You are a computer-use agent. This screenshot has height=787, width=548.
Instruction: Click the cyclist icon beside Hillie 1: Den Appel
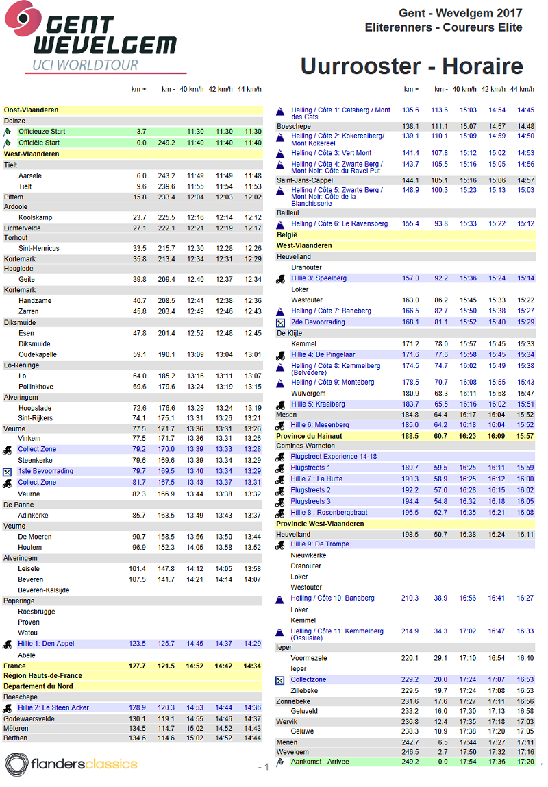click(x=7, y=644)
